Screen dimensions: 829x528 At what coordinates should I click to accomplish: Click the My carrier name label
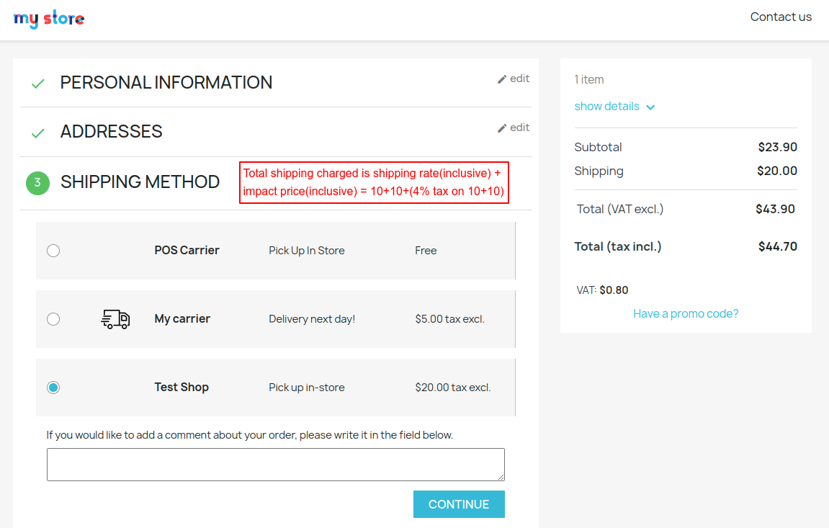182,318
